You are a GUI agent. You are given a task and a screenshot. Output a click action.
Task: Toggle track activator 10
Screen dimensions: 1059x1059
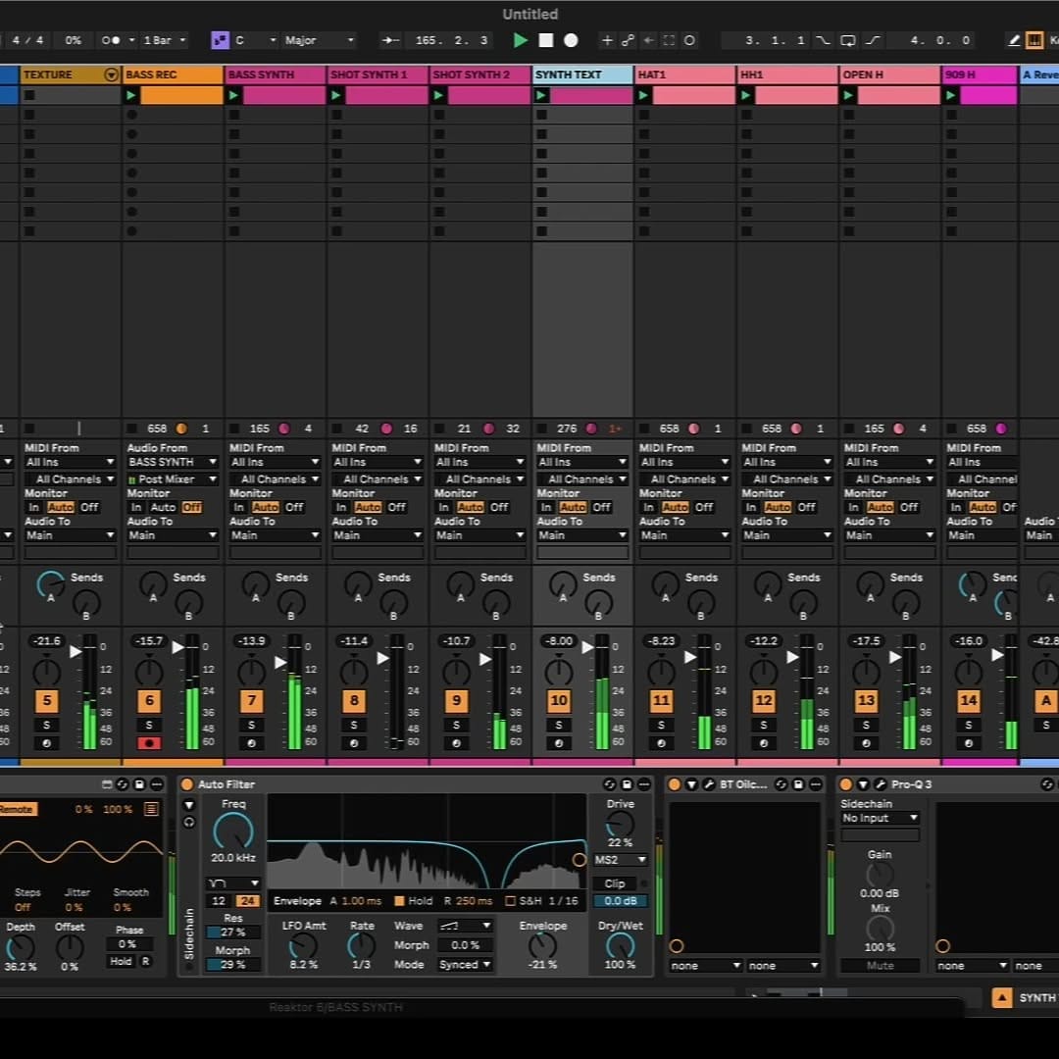tap(559, 700)
